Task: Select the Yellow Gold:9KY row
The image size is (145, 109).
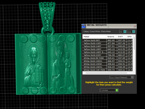Action: (x=108, y=40)
